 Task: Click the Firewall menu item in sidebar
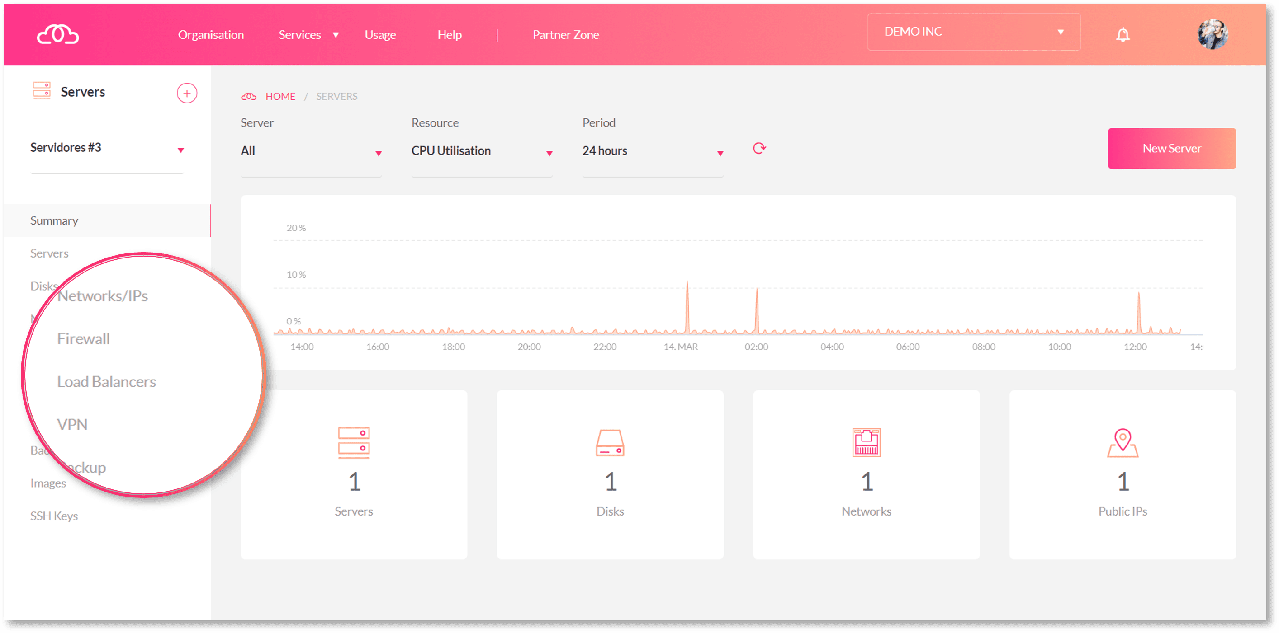coord(82,338)
